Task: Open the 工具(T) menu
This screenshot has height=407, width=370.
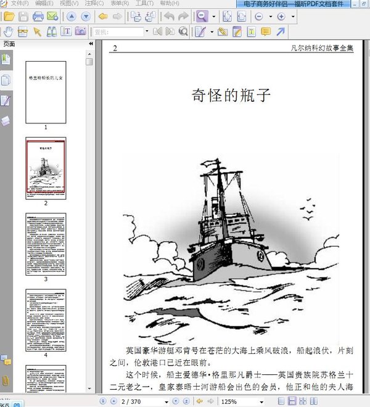Action: [x=145, y=3]
